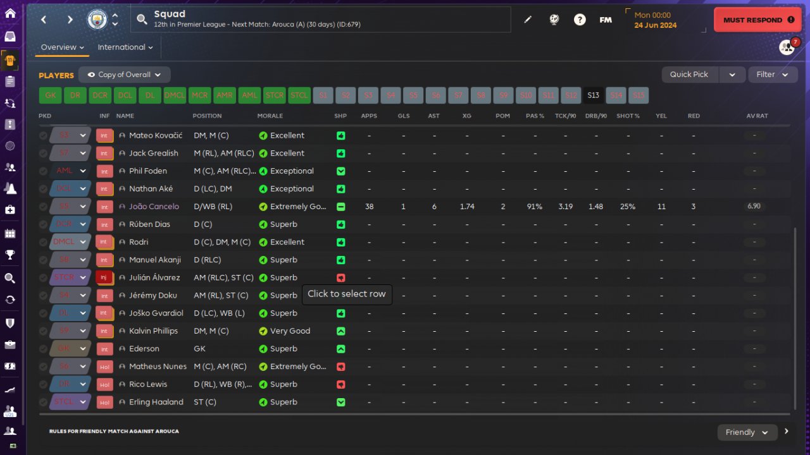Viewport: 810px width, 455px height.
Task: Open Jack Grealish's player profile
Action: coord(154,153)
